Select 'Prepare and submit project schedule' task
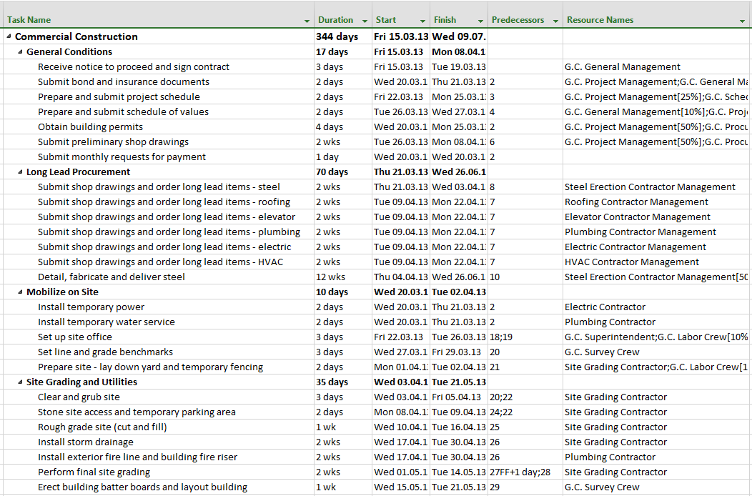 (119, 96)
